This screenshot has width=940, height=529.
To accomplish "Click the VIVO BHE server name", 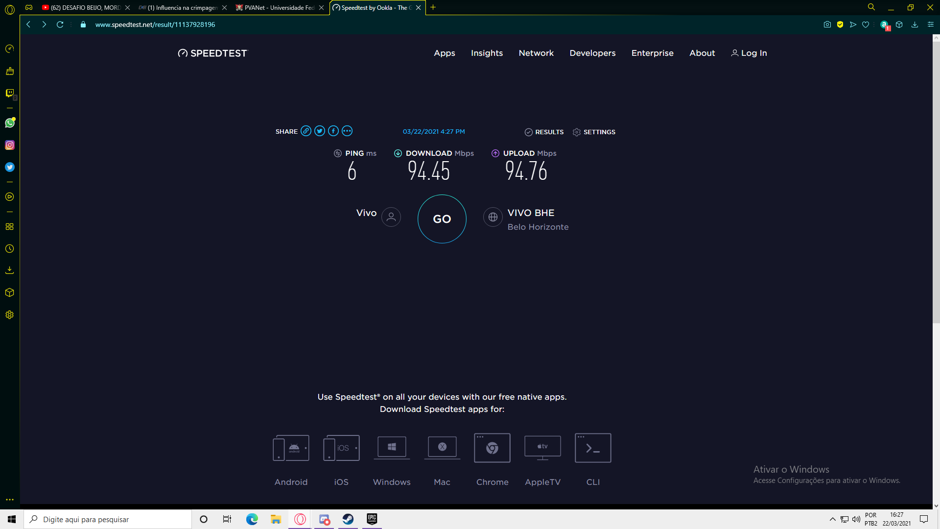I will [x=531, y=213].
